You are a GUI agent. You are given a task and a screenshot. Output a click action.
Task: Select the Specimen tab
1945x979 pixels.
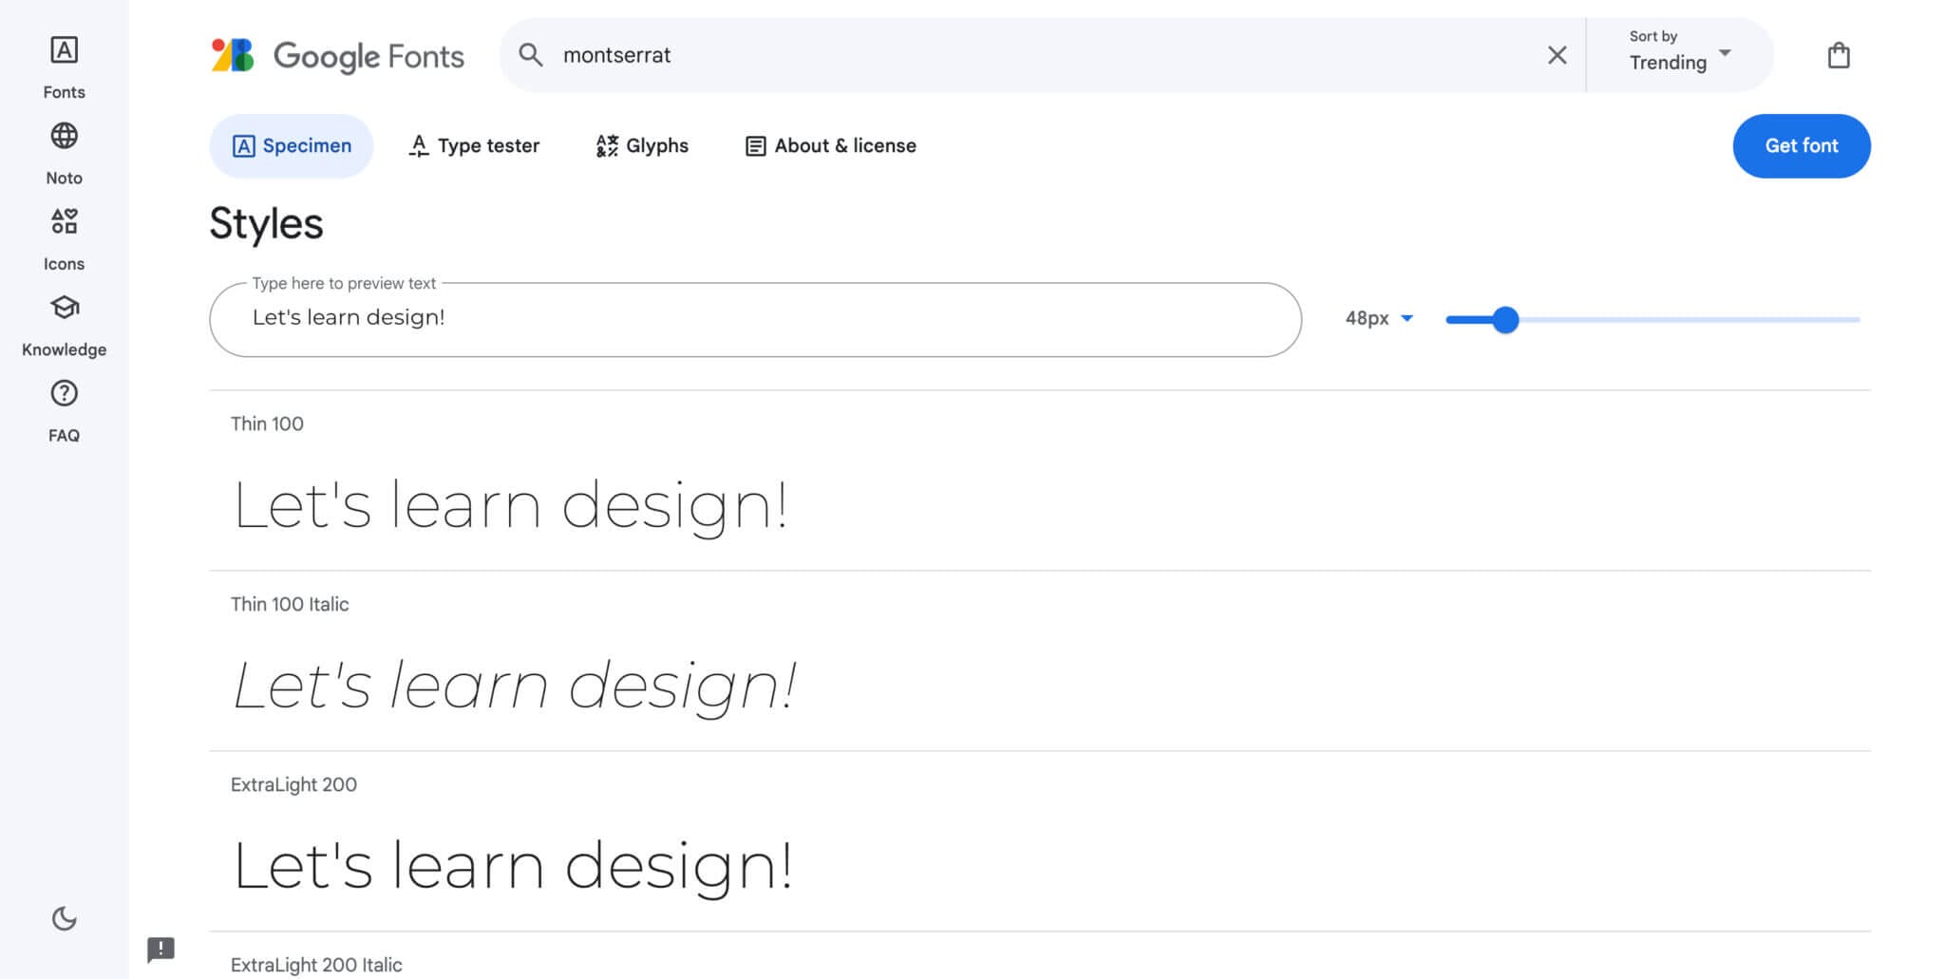[x=292, y=146]
